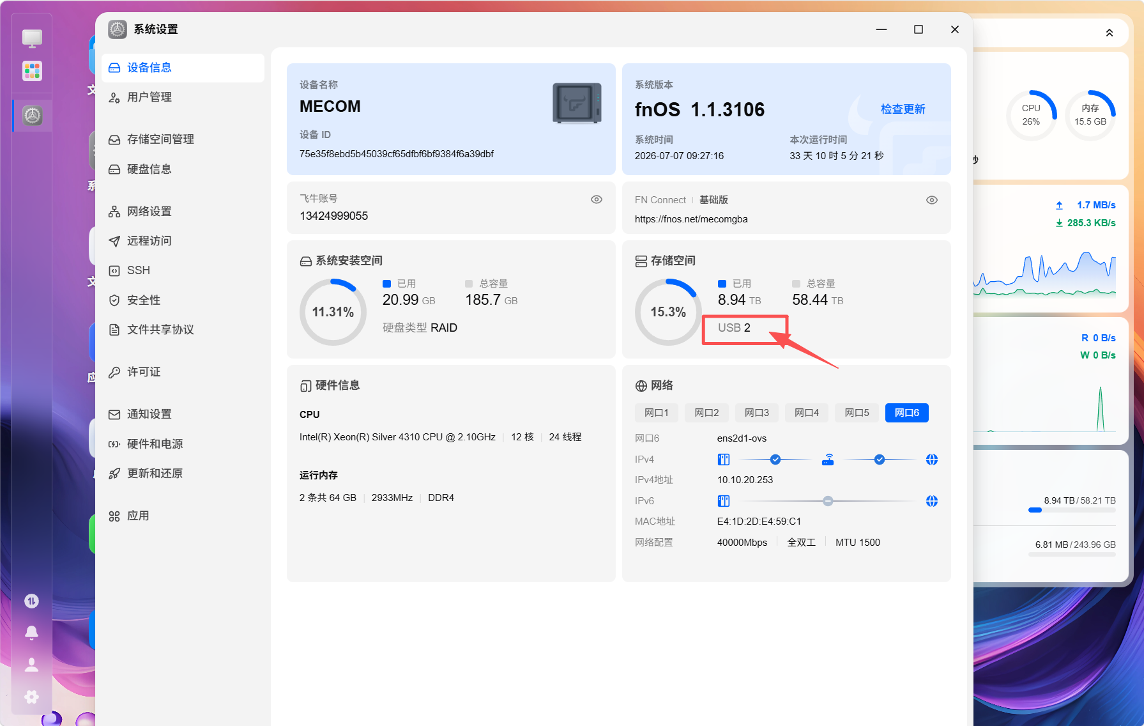
Task: Click the storage usage progress bar
Action: point(1072,510)
